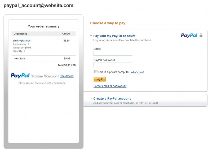The height and width of the screenshot is (151, 212).
Task: Open 'Forgot email or password?' link
Action: [110, 86]
